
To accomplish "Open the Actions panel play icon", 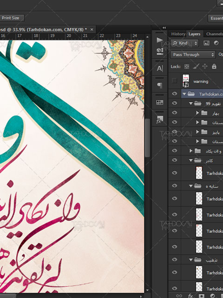I will point(159,40).
